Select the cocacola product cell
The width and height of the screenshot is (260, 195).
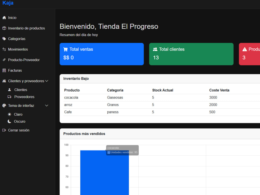(x=71, y=97)
